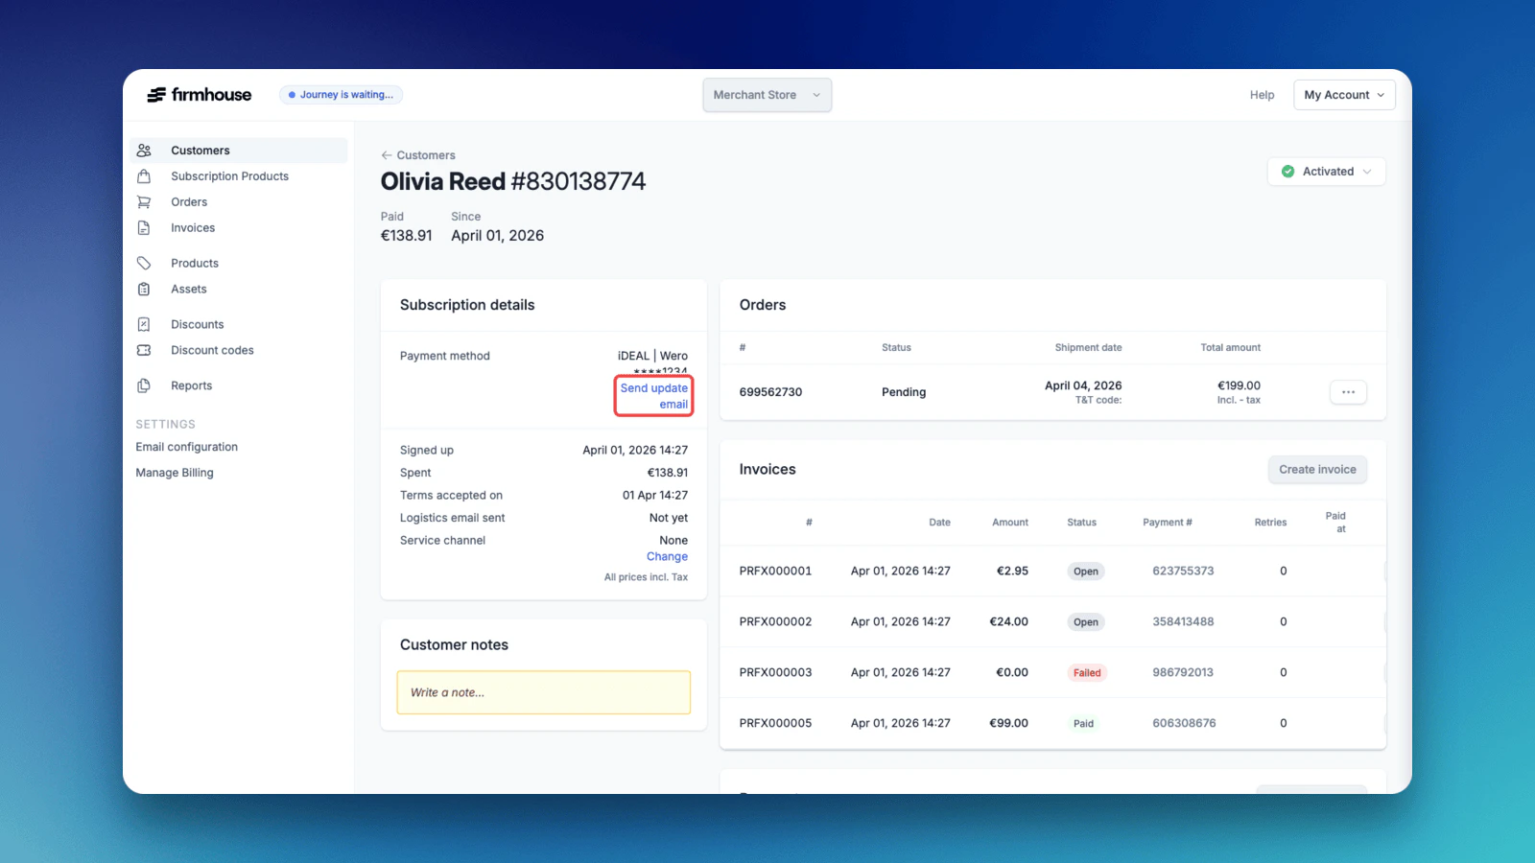Click the Reports icon in the sidebar
The height and width of the screenshot is (863, 1535).
[144, 385]
